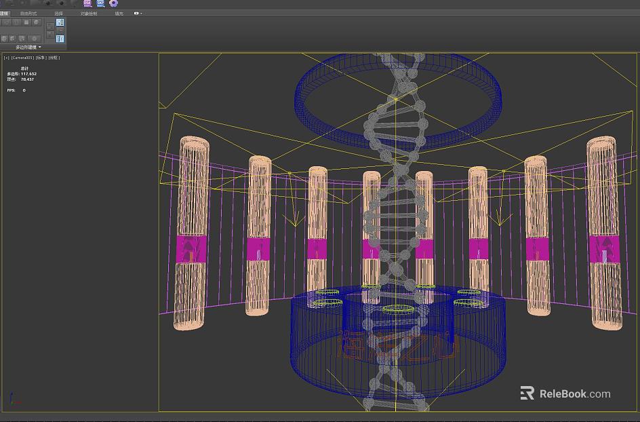640x422 pixels.
Task: Select the magenta band on leftmost column
Action: coord(191,249)
